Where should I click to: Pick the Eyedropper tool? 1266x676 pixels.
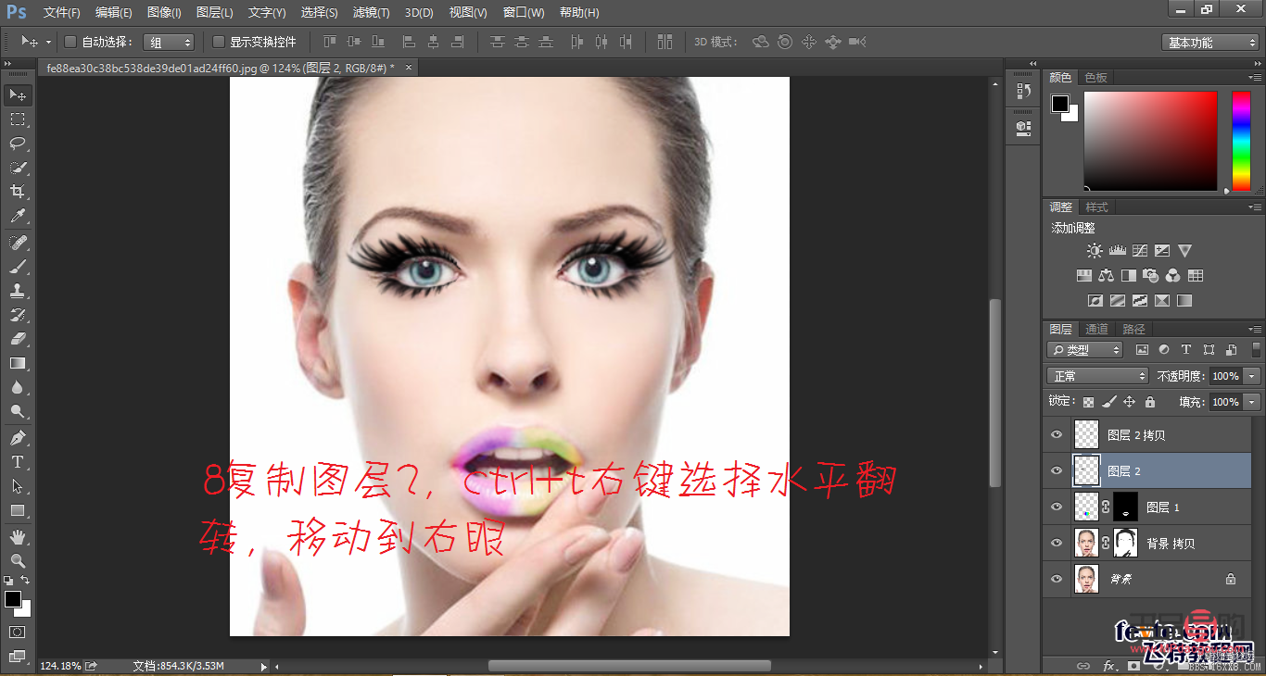pyautogui.click(x=17, y=215)
